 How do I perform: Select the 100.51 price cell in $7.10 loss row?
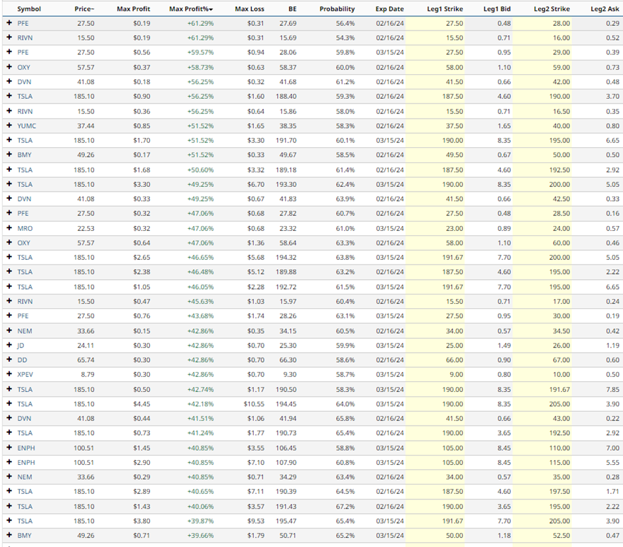[84, 462]
